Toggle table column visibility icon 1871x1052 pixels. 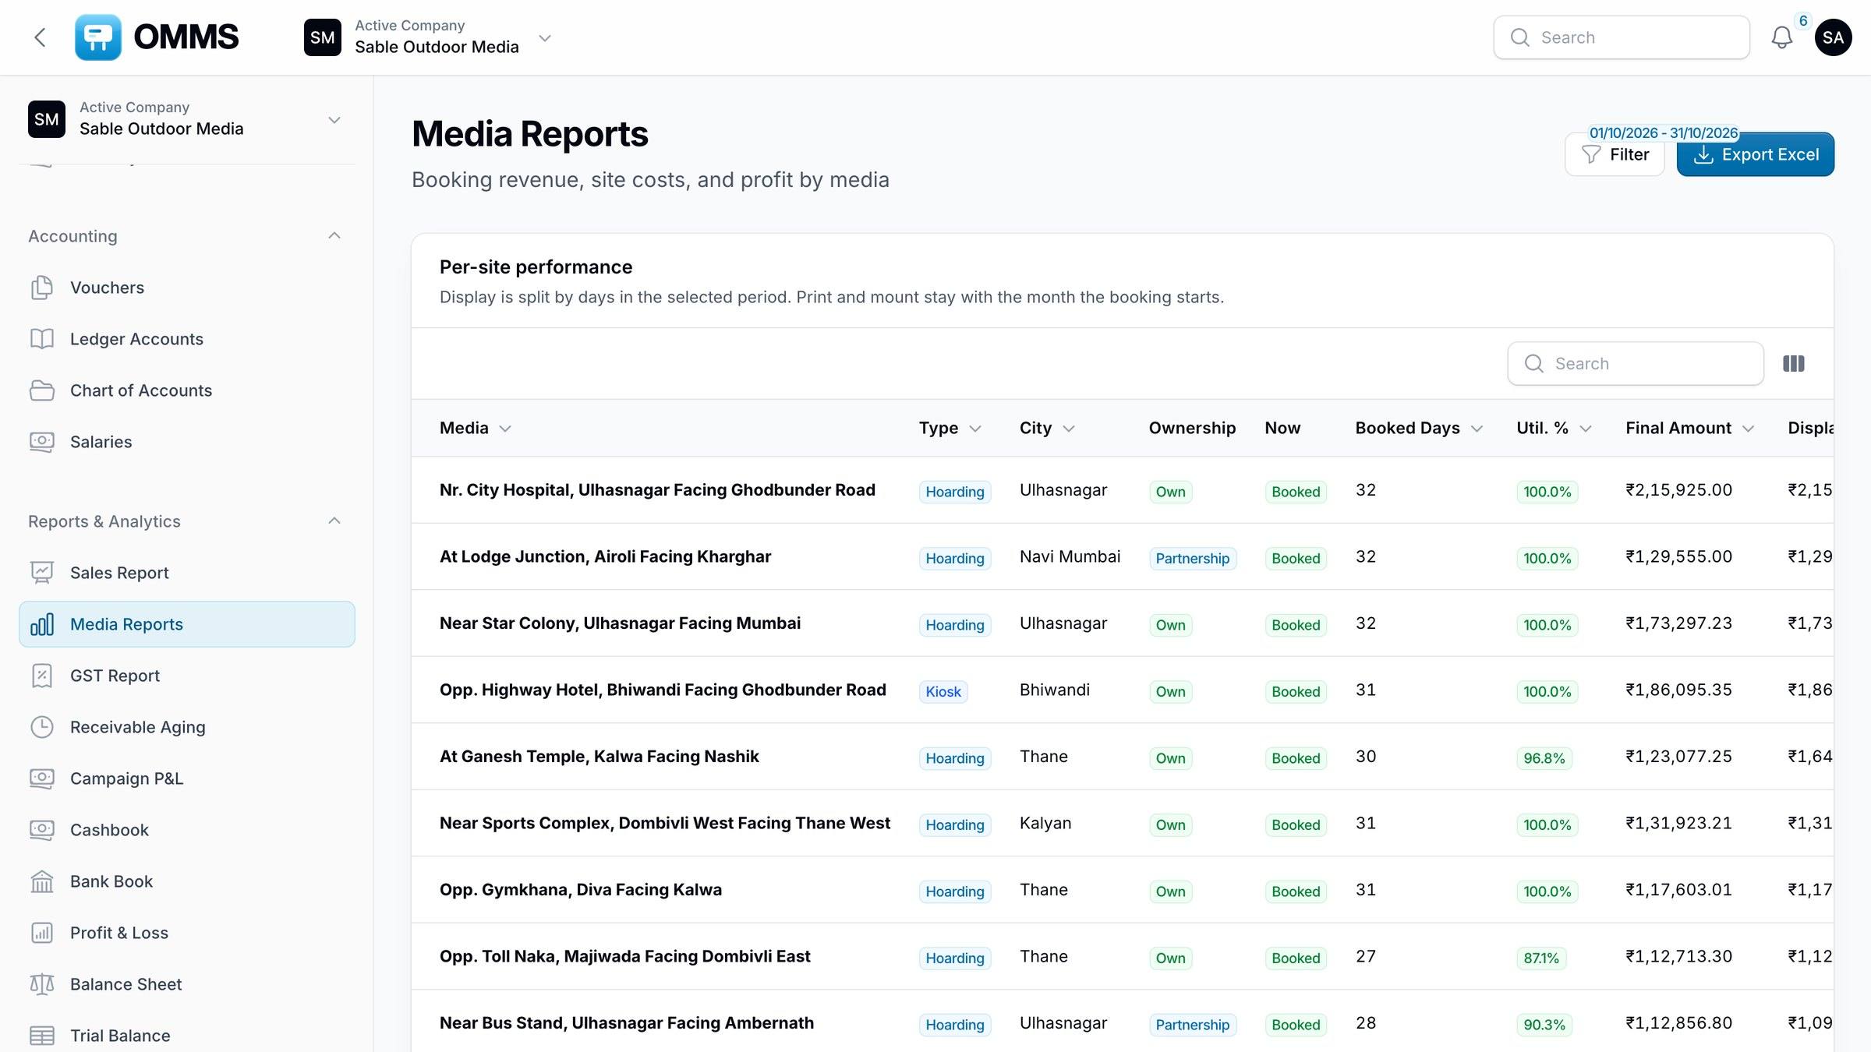(x=1794, y=363)
